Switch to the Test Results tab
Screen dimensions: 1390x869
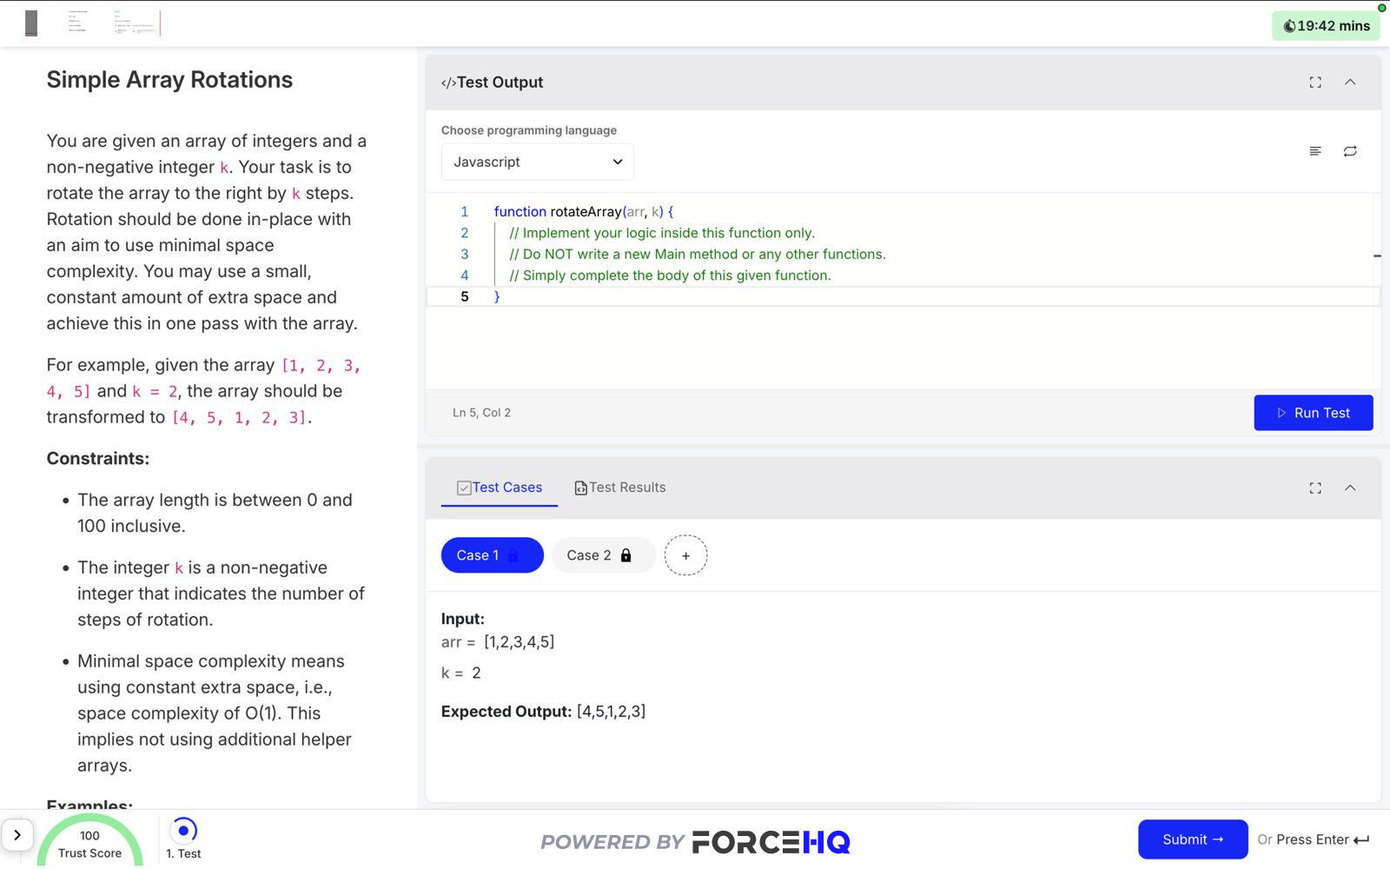619,488
